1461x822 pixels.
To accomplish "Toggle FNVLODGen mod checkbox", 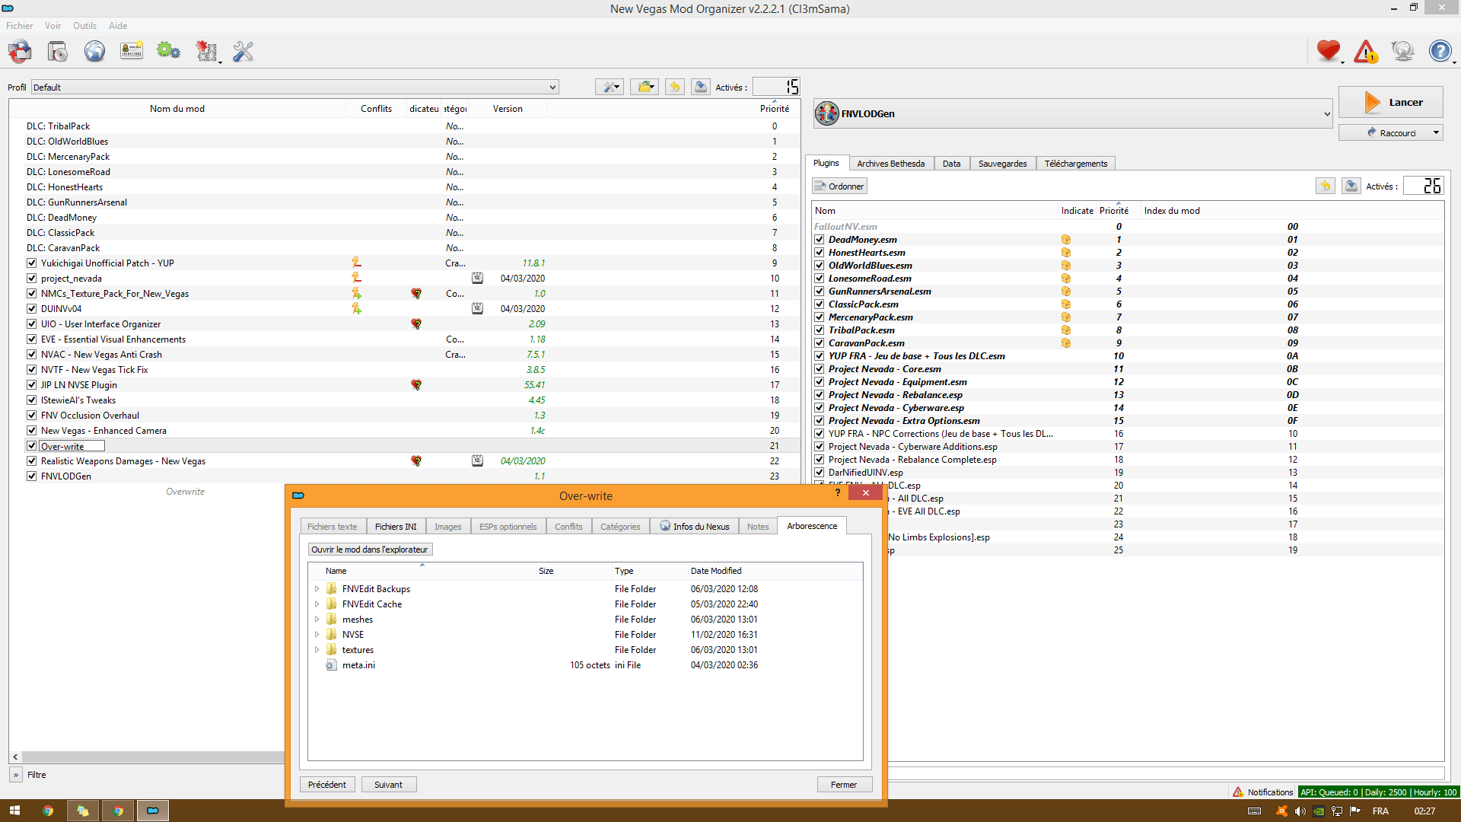I will [x=32, y=476].
